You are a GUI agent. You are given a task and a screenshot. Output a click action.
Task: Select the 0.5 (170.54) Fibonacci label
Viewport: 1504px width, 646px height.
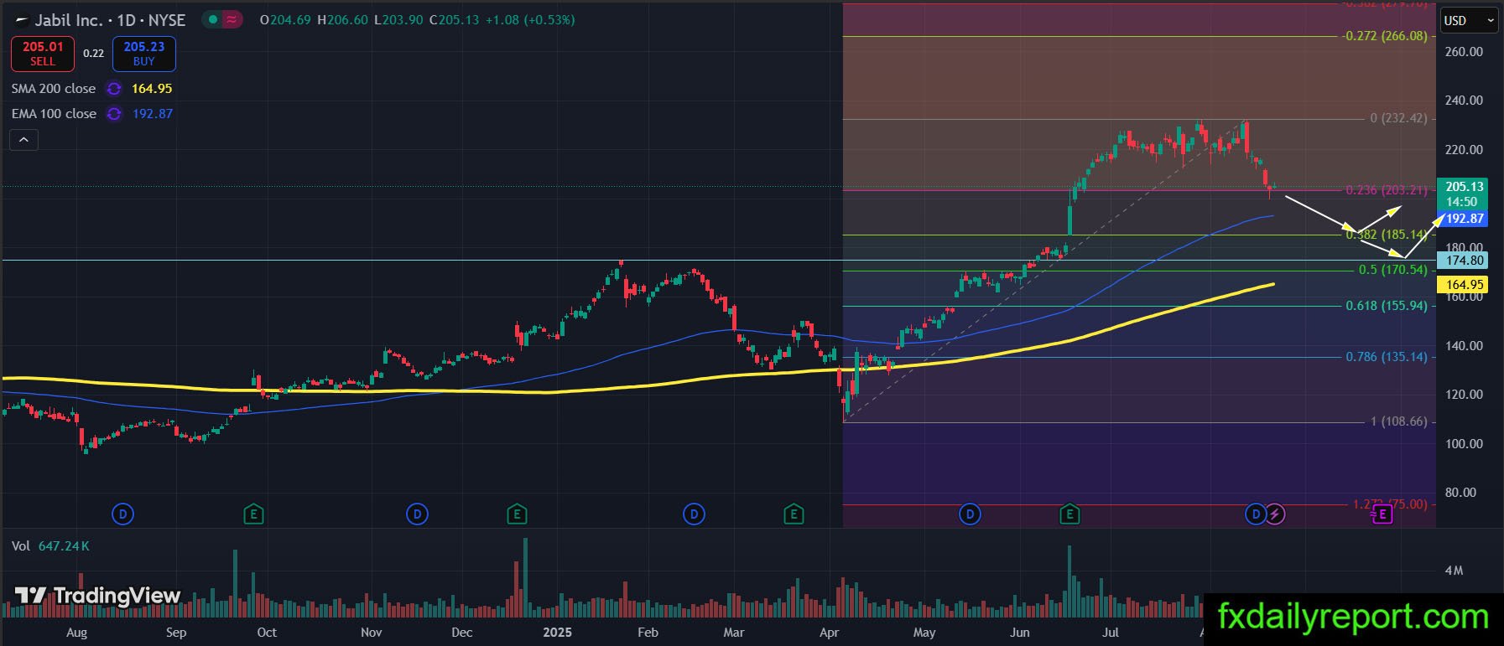tap(1392, 270)
